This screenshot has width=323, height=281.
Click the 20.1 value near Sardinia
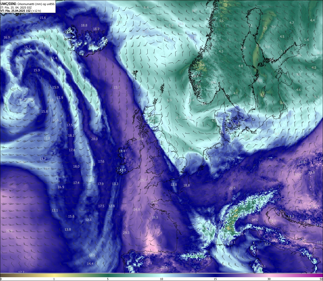[x=262, y=266]
